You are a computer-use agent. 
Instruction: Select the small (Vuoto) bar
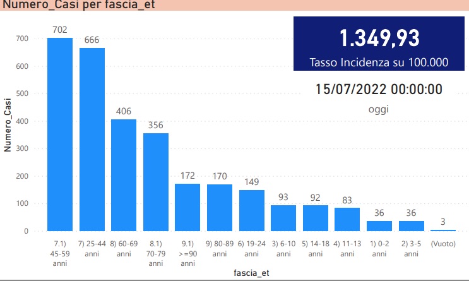(x=443, y=230)
